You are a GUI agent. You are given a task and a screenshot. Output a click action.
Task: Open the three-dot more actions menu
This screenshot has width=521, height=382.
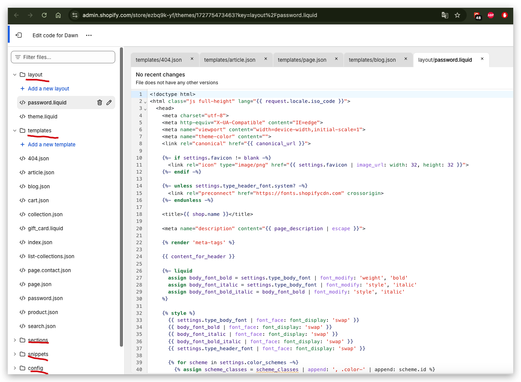point(89,35)
